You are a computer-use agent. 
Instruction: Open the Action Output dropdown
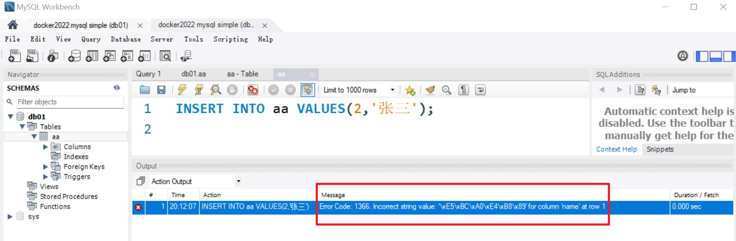pos(239,181)
